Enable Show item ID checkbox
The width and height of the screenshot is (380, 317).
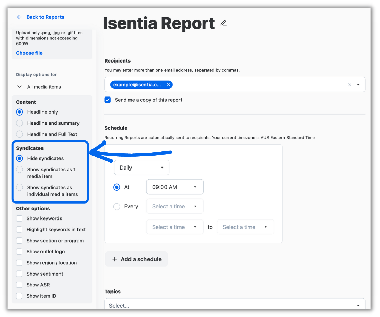pos(19,296)
